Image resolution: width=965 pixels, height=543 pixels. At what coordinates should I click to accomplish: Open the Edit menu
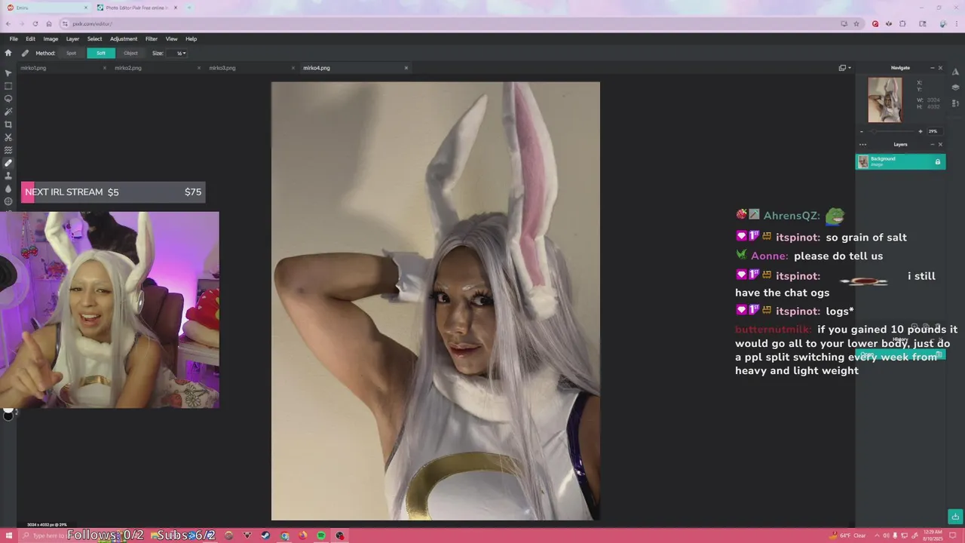tap(30, 38)
